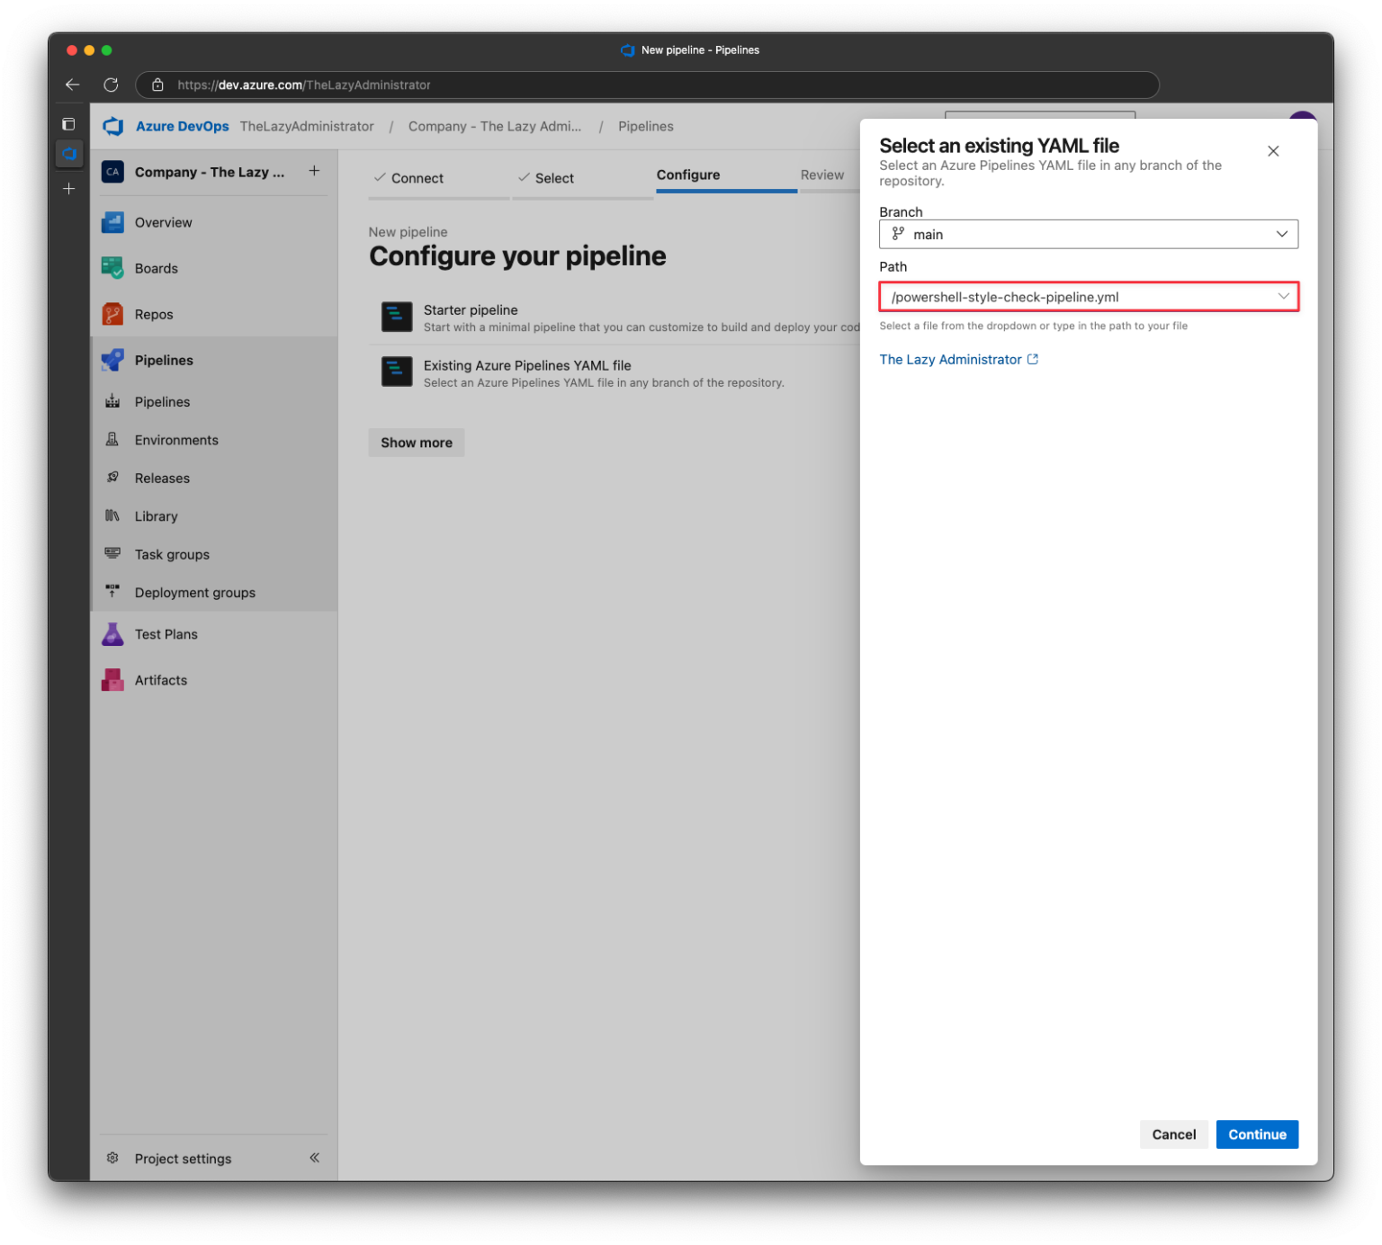Open the Overview section icon
The width and height of the screenshot is (1382, 1245).
112,222
